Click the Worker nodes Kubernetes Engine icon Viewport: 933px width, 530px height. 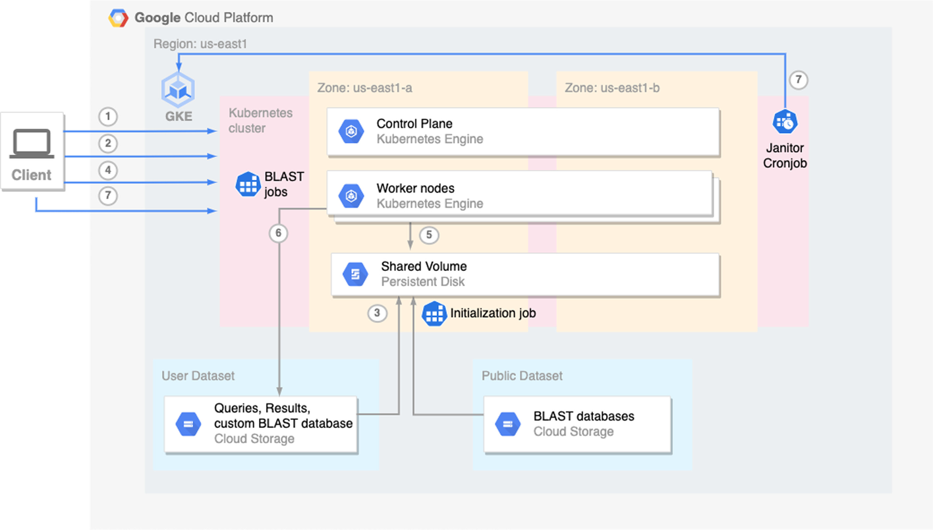click(x=351, y=196)
